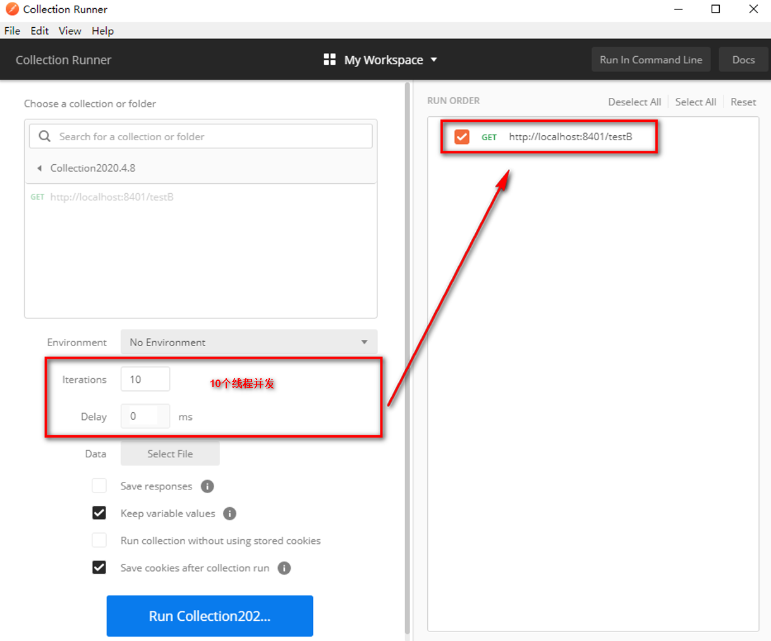Image resolution: width=771 pixels, height=641 pixels.
Task: Focus the Search for a collection field
Action: click(x=201, y=136)
